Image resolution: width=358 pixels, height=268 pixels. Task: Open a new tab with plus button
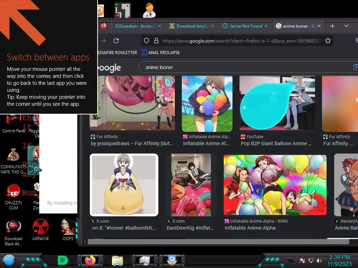(332, 26)
